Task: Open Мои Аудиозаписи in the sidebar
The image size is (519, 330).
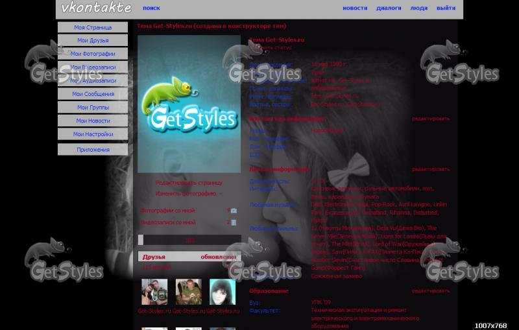Action: (93, 80)
